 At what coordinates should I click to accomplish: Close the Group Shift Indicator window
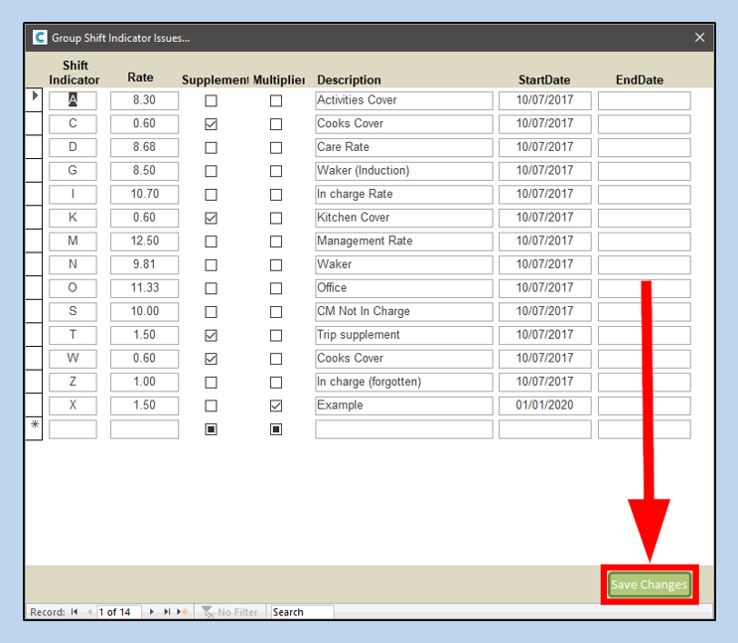coord(699,38)
